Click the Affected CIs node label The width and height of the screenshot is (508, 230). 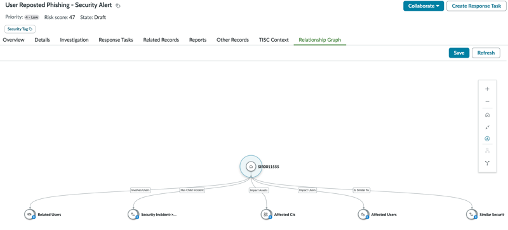point(284,214)
